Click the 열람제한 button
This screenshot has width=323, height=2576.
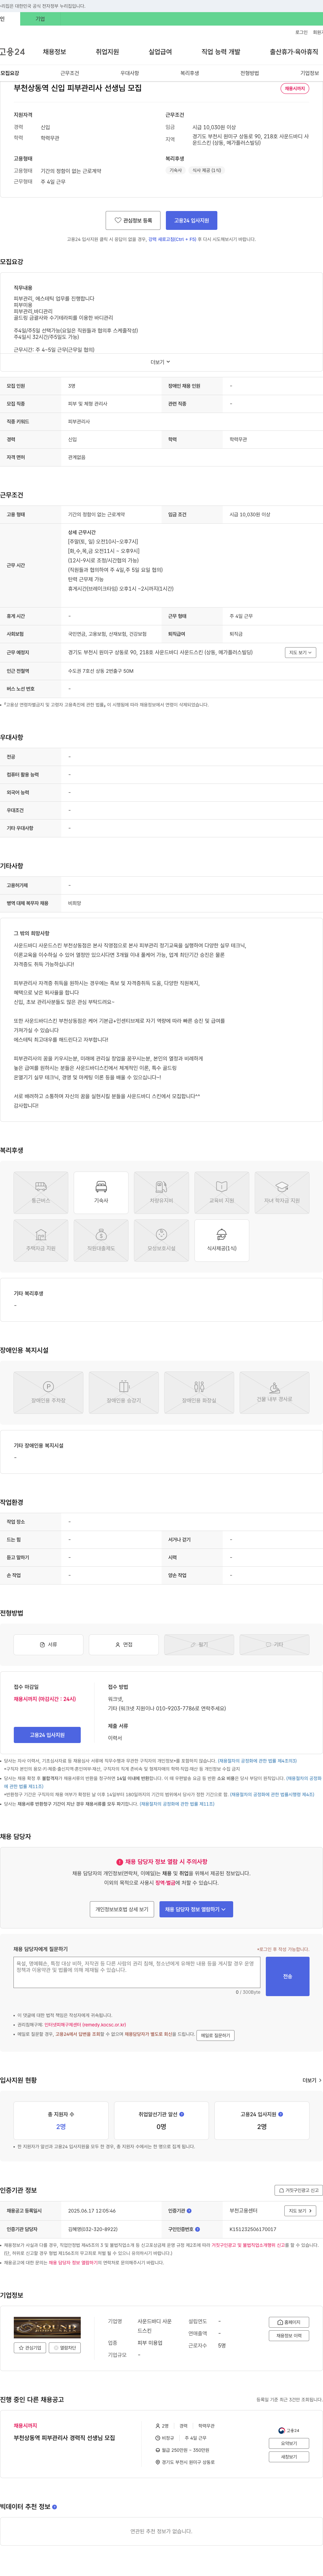[65, 2348]
